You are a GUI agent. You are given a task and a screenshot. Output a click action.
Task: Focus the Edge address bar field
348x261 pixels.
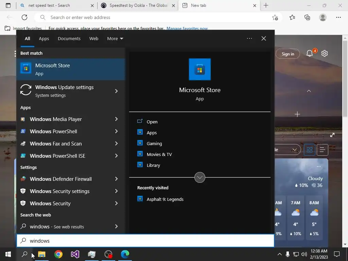pos(158,17)
